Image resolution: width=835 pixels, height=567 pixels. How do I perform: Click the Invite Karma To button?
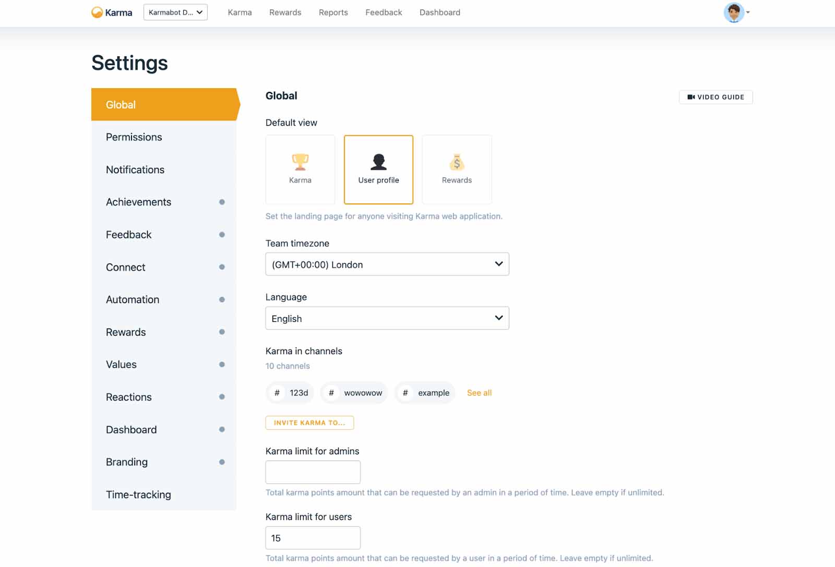[x=309, y=423]
